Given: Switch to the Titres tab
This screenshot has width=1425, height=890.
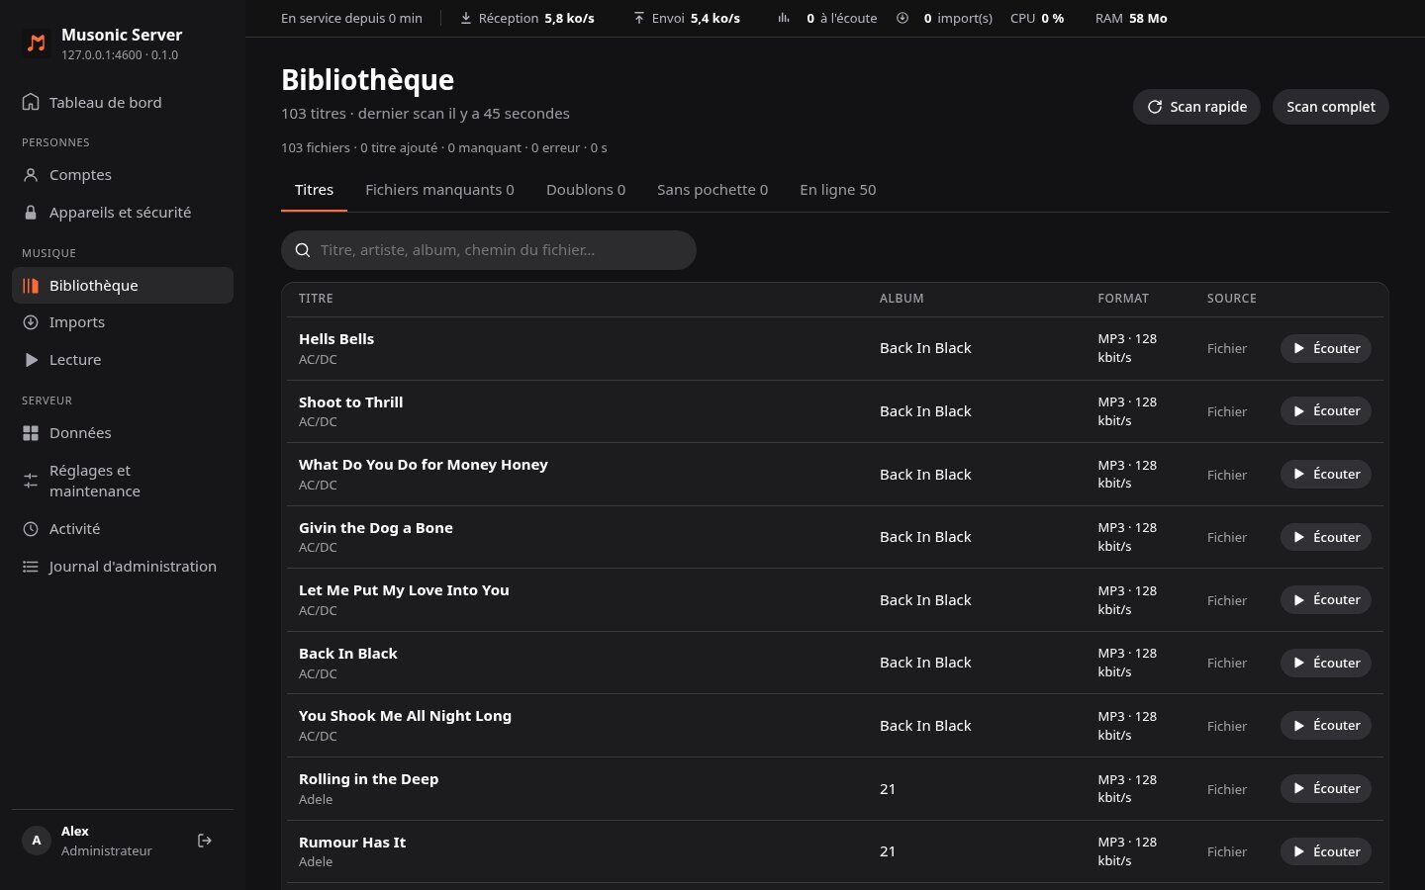Looking at the screenshot, I should [x=314, y=190].
